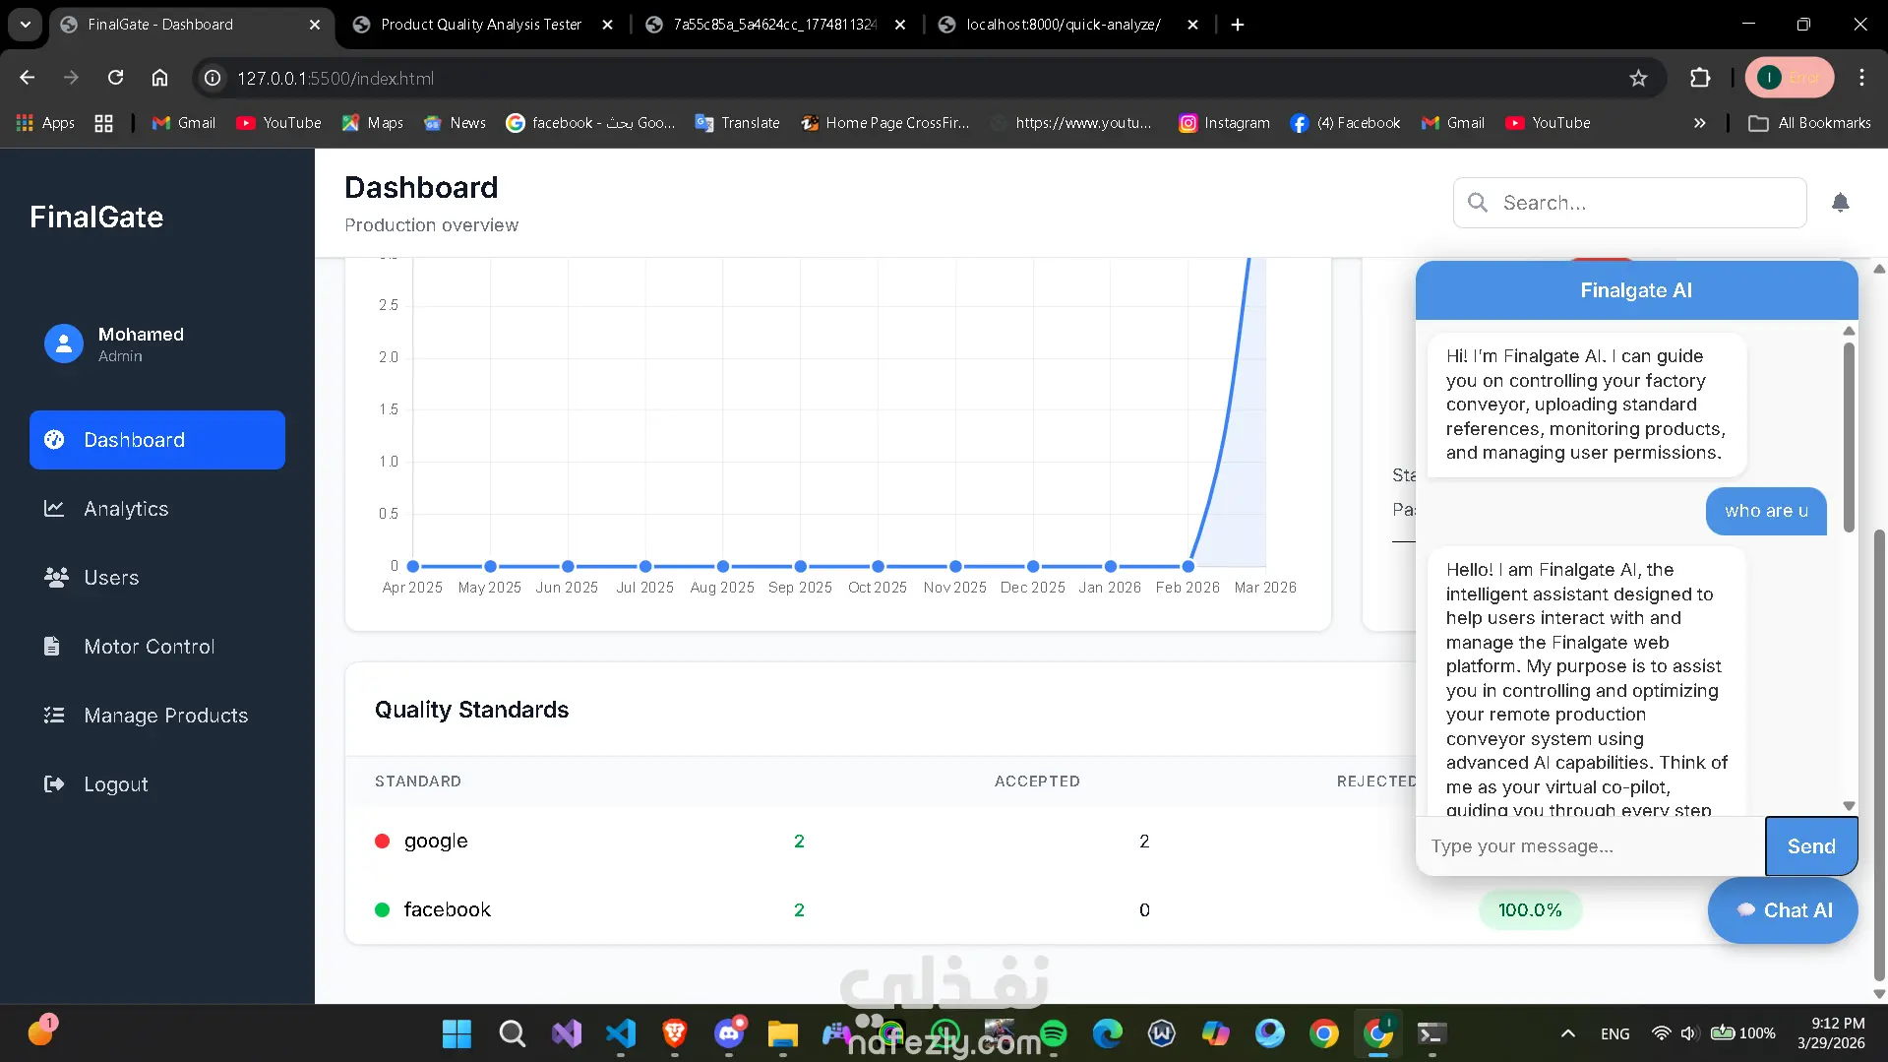Click the search magnifier icon in dashboard header

click(x=1478, y=203)
